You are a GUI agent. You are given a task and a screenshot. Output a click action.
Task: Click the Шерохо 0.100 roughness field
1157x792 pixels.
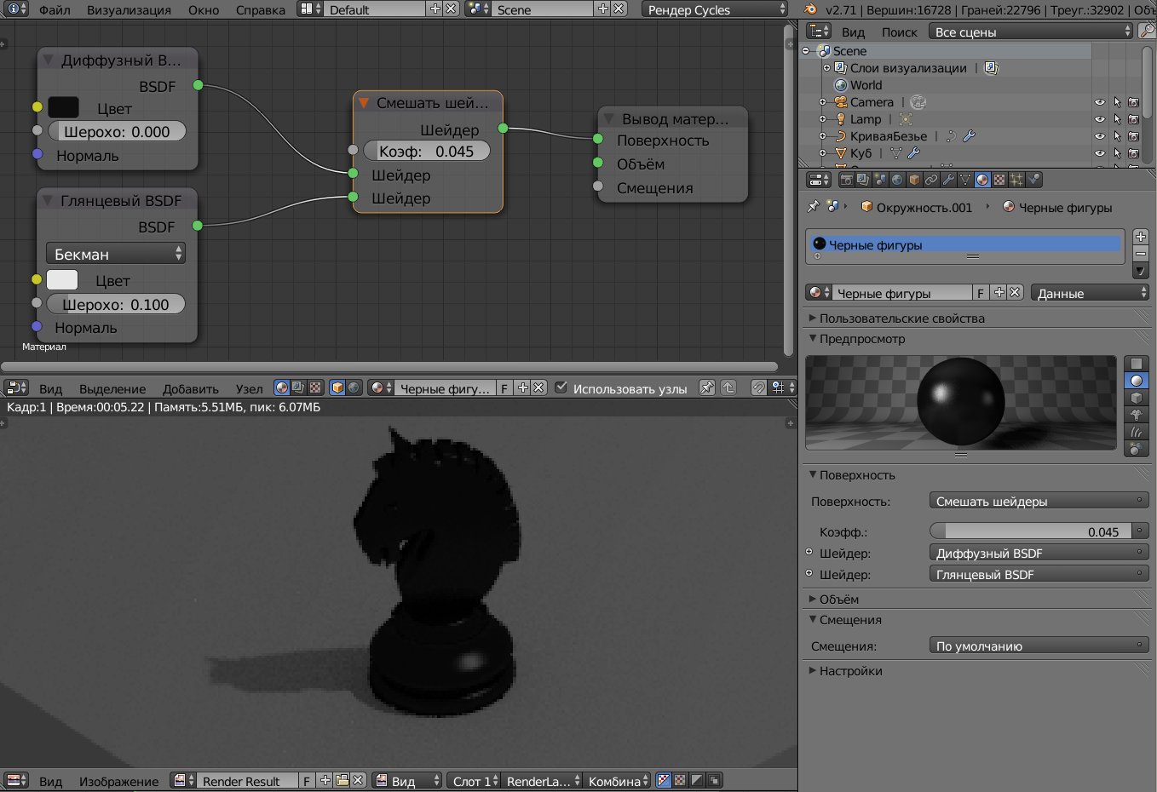point(116,305)
